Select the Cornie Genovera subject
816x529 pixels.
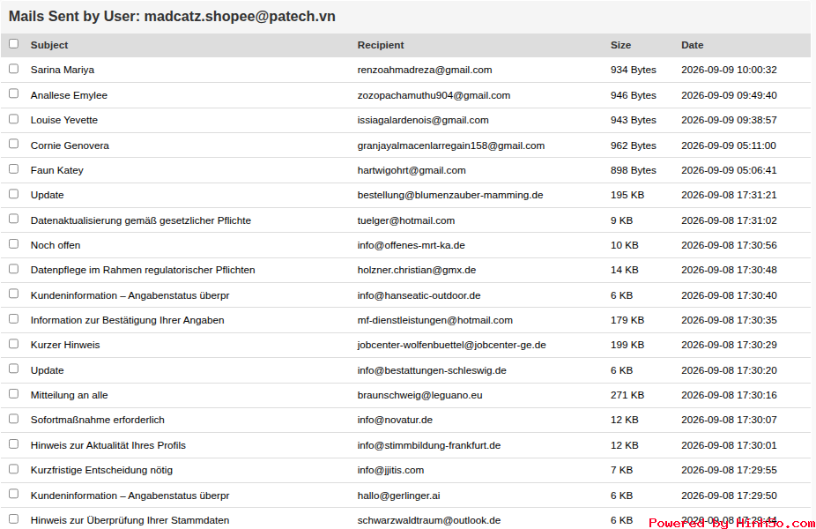pyautogui.click(x=70, y=145)
